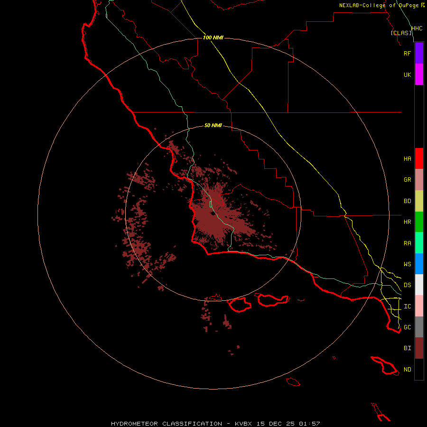This screenshot has width=427, height=427.
Task: Click the BD yellow legend swatch
Action: point(419,201)
